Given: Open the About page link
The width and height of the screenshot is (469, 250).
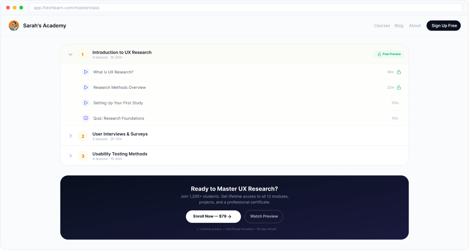Looking at the screenshot, I should (x=415, y=26).
